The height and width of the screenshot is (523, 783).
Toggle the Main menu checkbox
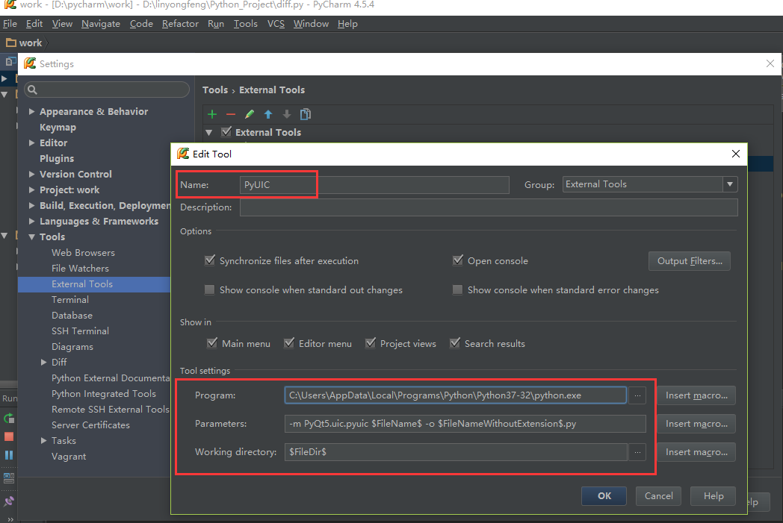click(211, 343)
